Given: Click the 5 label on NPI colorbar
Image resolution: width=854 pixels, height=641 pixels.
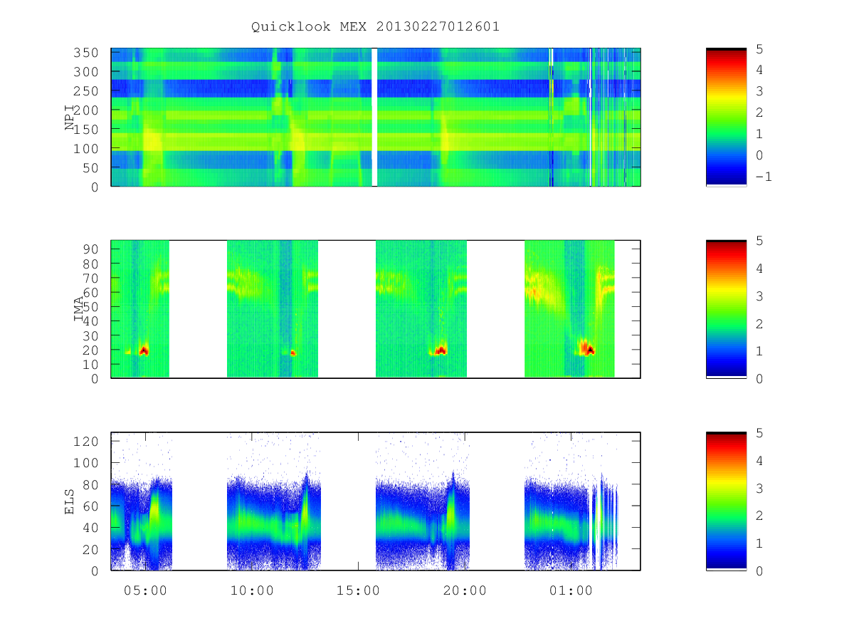Looking at the screenshot, I should coord(759,49).
